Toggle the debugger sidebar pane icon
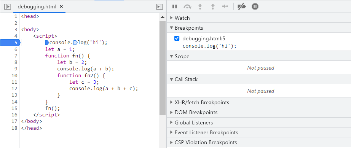The width and height of the screenshot is (351, 148). [160, 7]
